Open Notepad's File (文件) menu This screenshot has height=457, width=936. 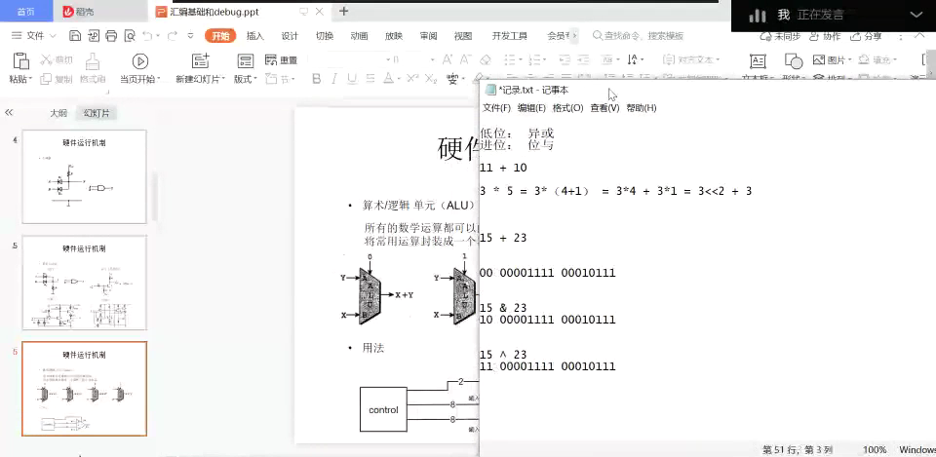tap(496, 108)
